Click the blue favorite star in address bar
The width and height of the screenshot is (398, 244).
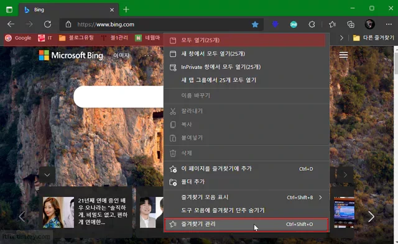click(x=255, y=24)
